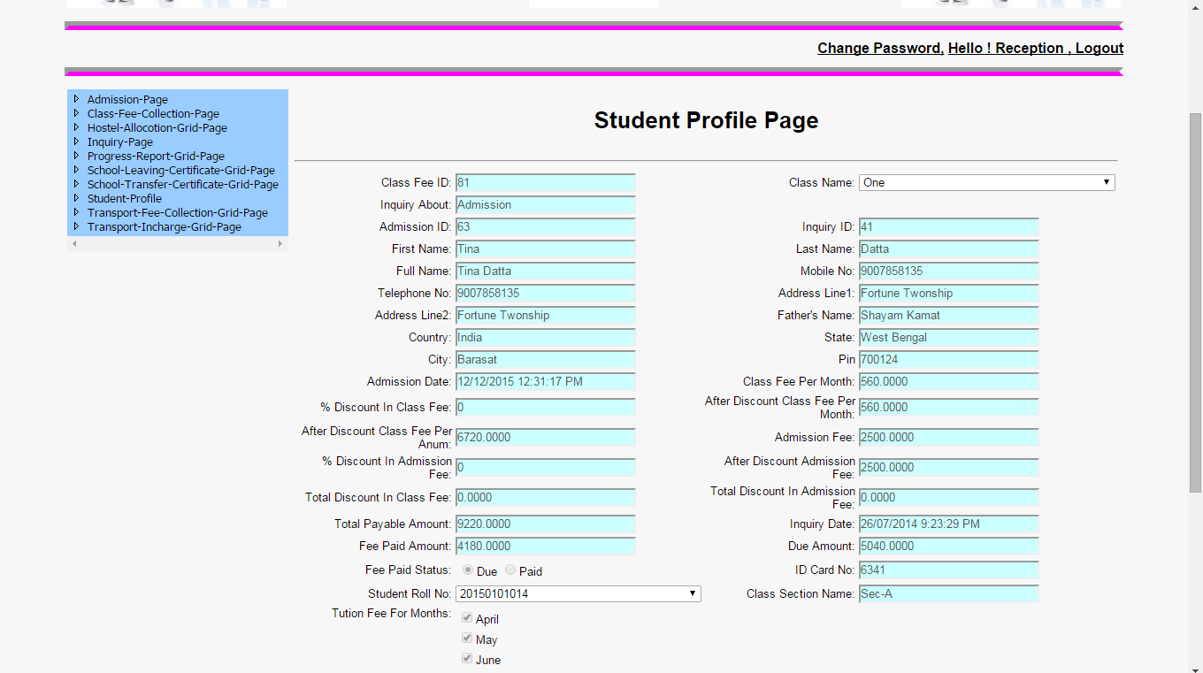This screenshot has height=673, width=1203.
Task: Expand the Student-Profile tree arrow
Action: [77, 198]
